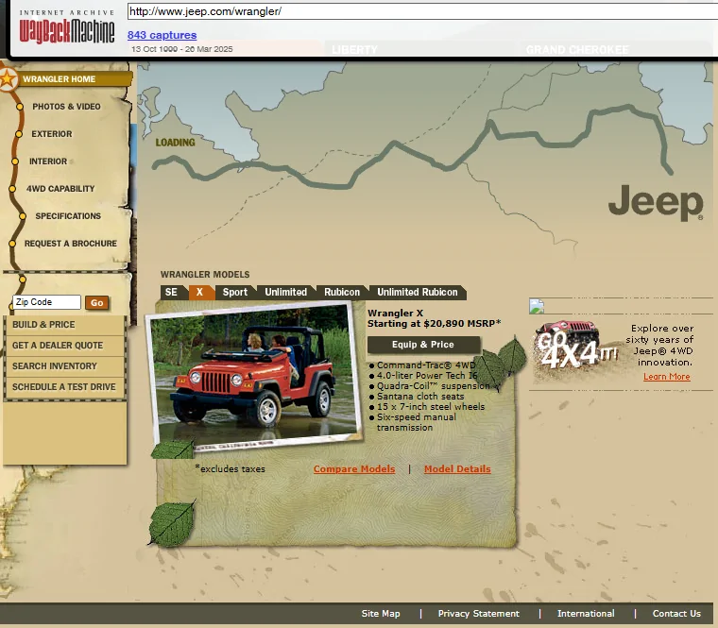Open International footer link
The width and height of the screenshot is (718, 628).
tap(586, 614)
